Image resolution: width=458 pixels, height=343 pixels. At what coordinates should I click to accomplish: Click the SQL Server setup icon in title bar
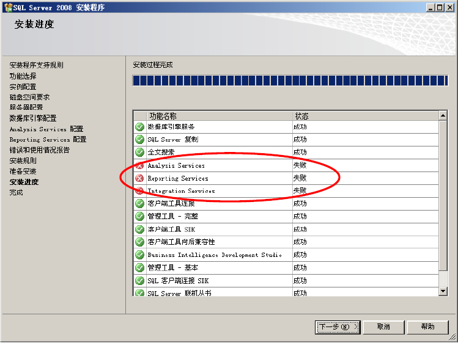point(8,7)
